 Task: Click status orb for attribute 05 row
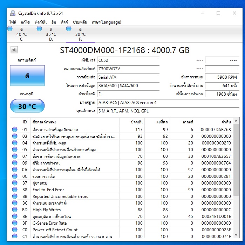pos(15,150)
